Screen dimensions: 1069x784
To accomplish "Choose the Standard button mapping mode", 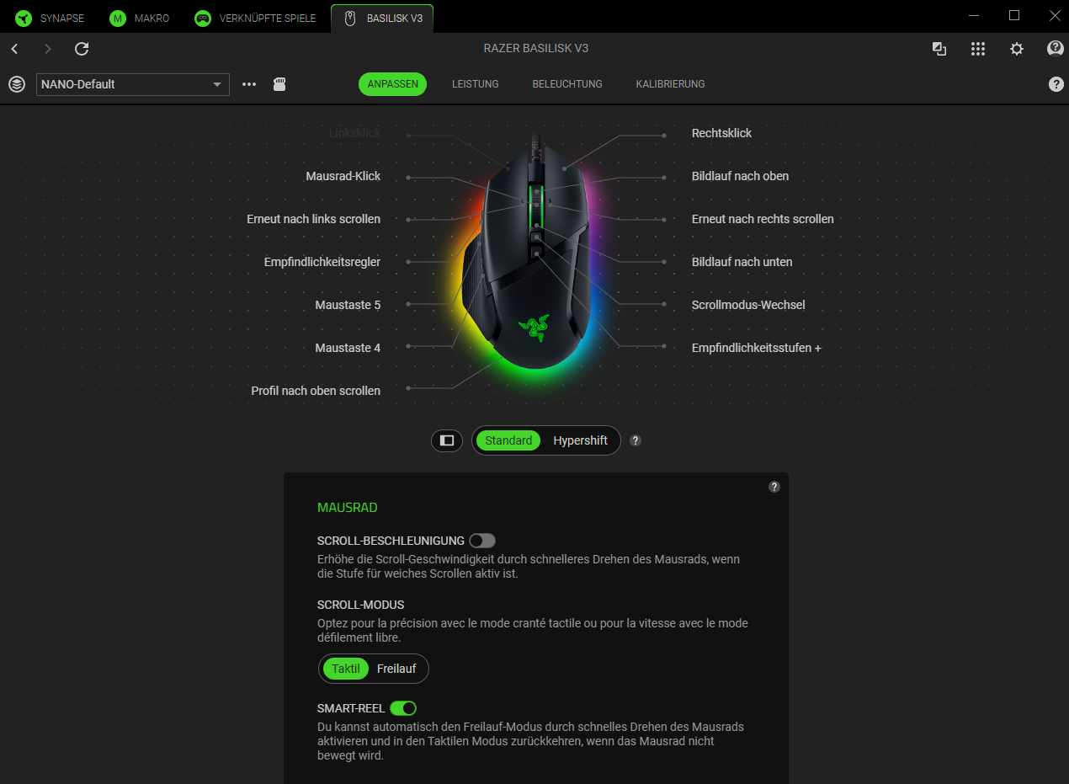I will (x=508, y=440).
